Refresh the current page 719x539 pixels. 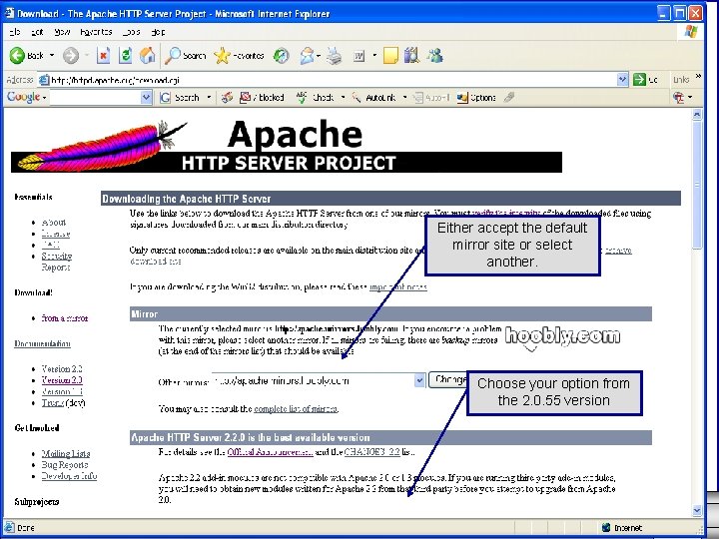click(x=125, y=56)
